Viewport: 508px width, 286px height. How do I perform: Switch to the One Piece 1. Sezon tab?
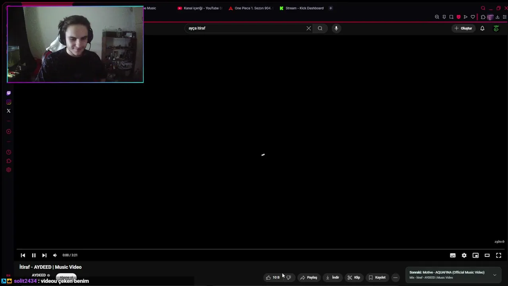(250, 8)
